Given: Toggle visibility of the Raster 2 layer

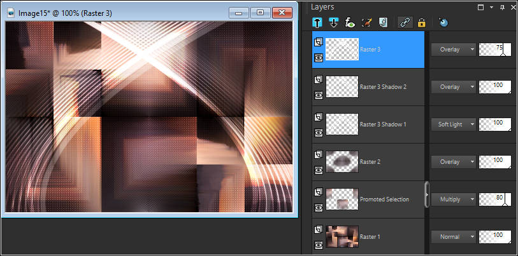Looking at the screenshot, I should tap(319, 170).
